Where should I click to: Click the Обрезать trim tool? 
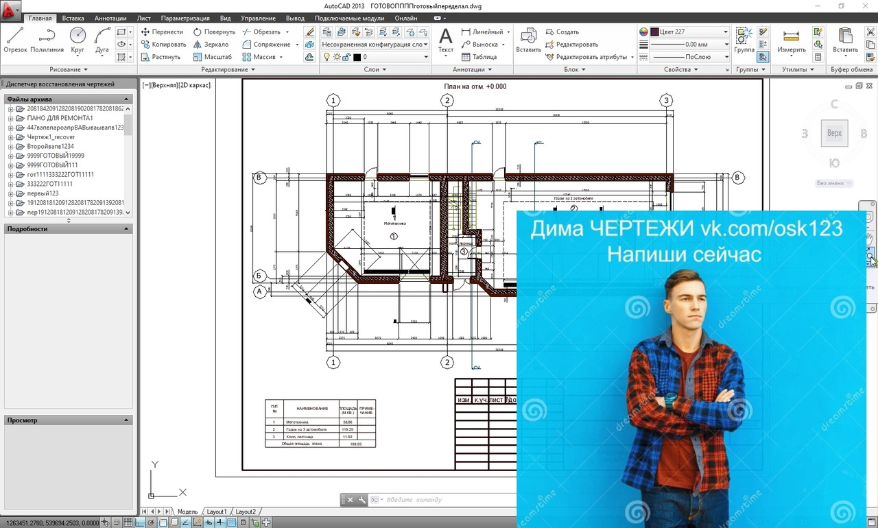click(x=261, y=32)
